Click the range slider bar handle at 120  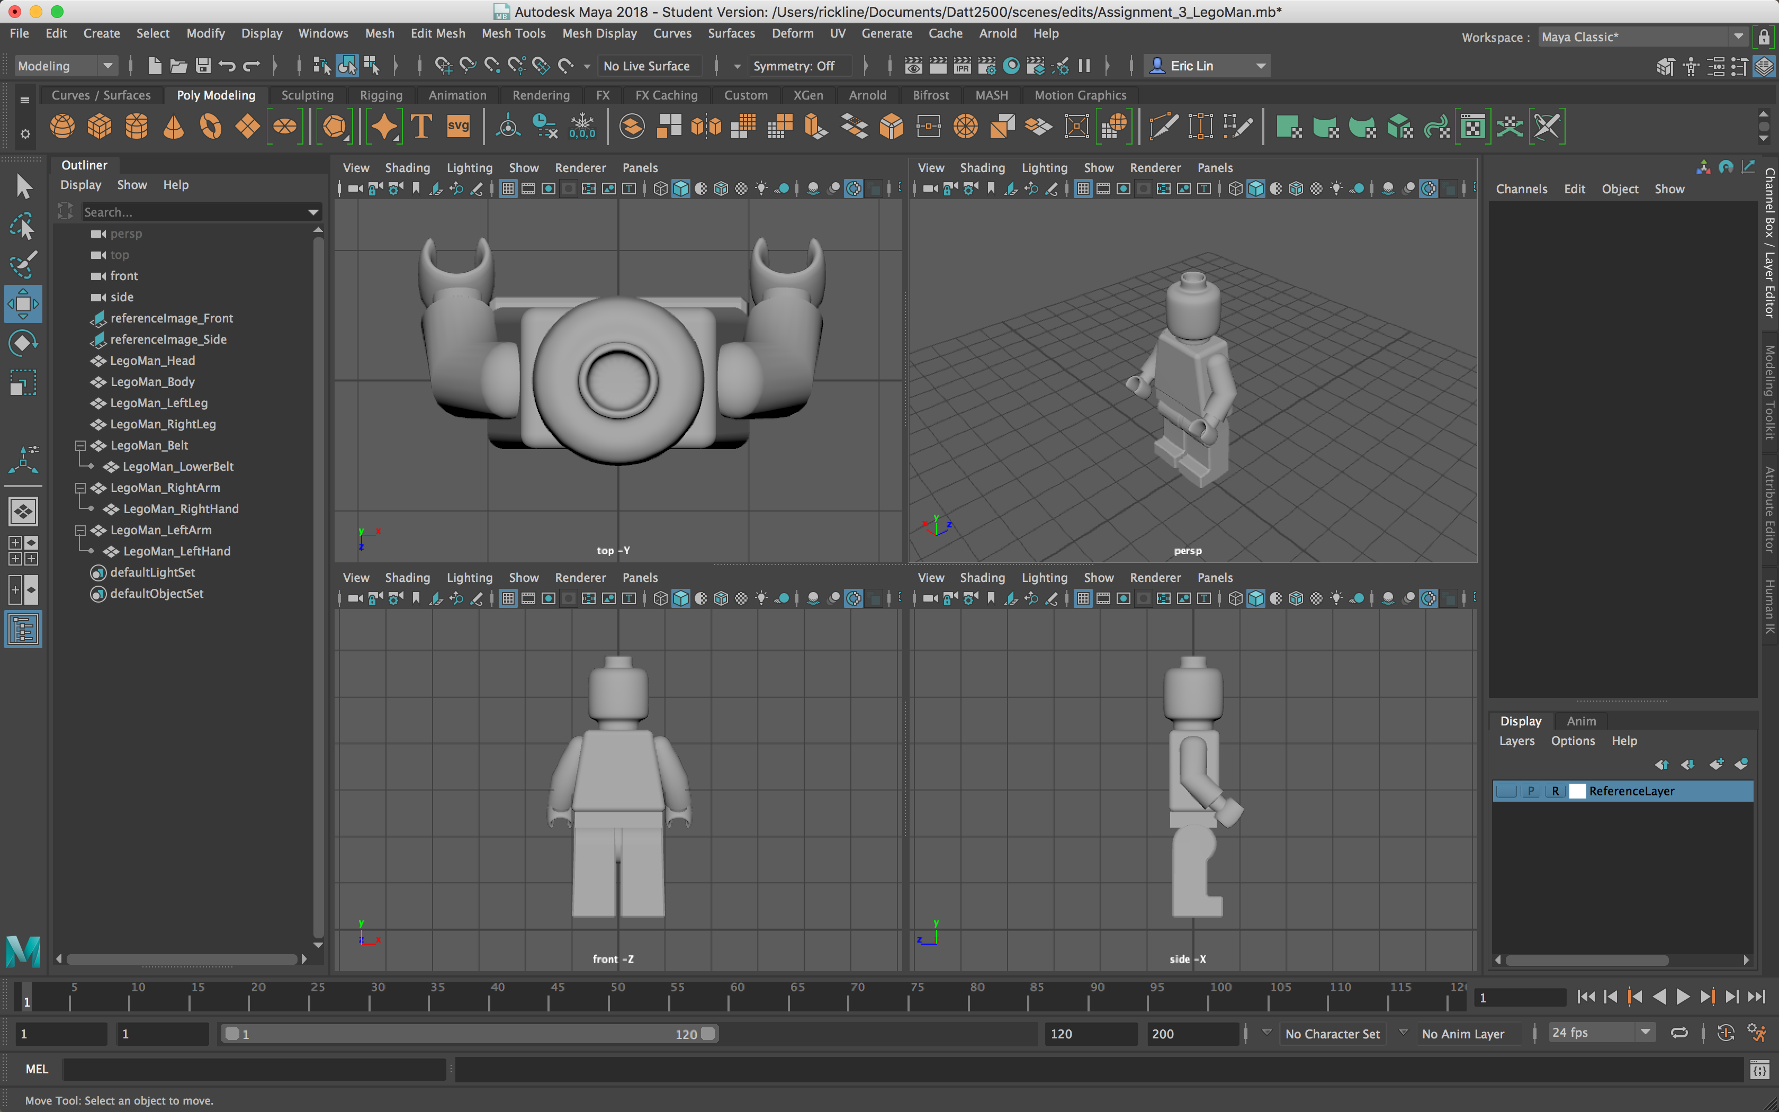point(707,1033)
